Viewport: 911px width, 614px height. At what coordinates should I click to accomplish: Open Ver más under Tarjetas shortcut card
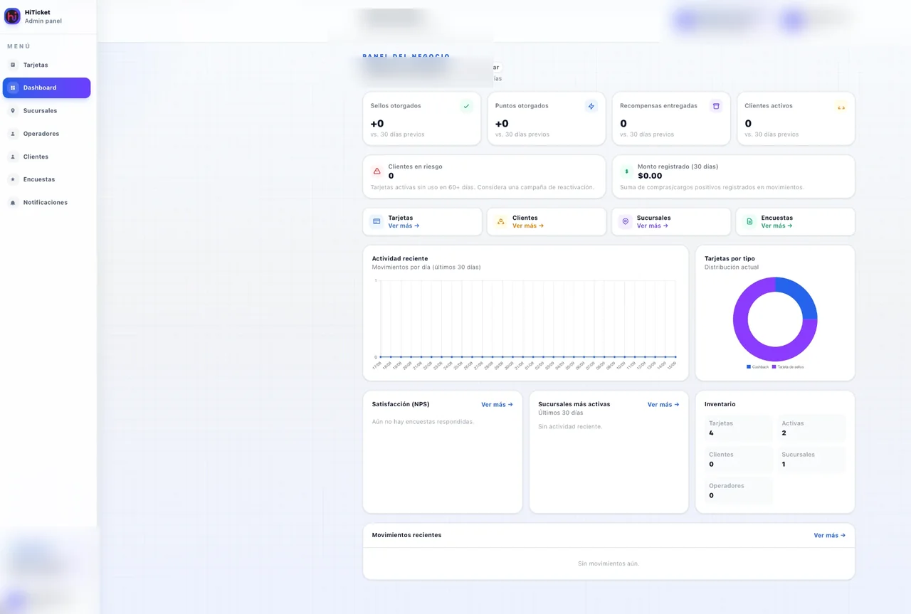coord(404,226)
